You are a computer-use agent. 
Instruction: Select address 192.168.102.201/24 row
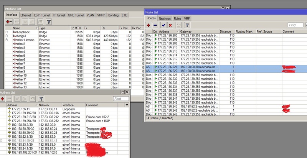[64, 152]
